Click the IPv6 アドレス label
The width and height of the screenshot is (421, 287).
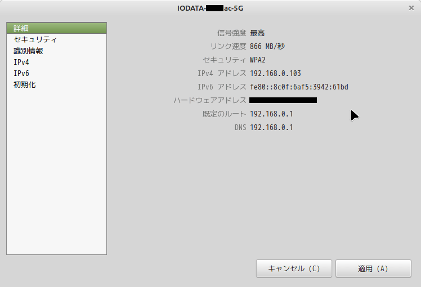[222, 87]
